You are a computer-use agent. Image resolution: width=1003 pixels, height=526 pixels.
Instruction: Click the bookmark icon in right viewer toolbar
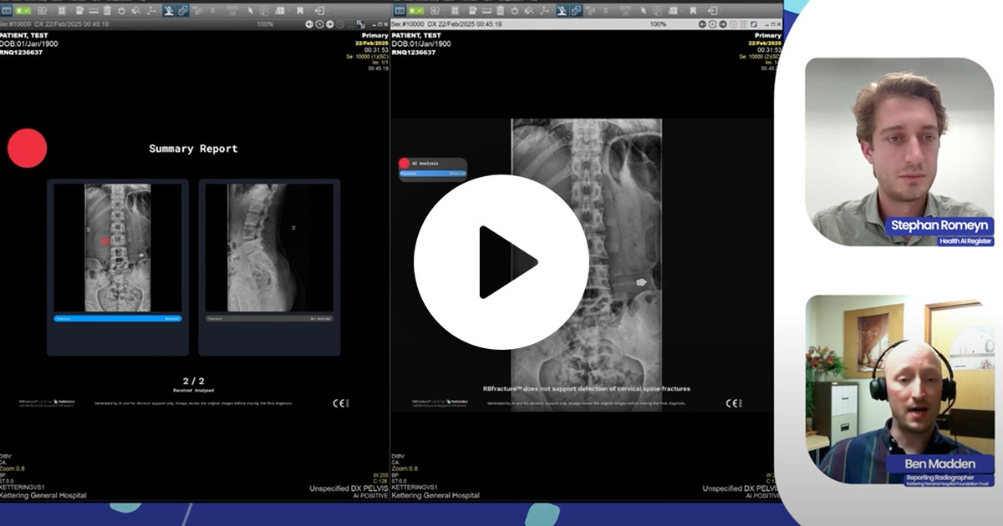(693, 11)
